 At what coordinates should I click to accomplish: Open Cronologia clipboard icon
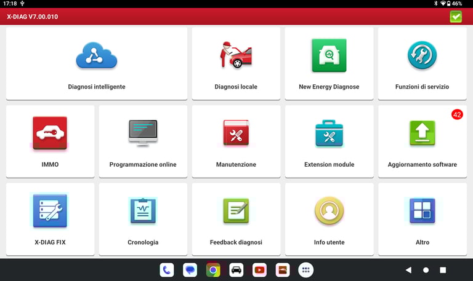(143, 211)
